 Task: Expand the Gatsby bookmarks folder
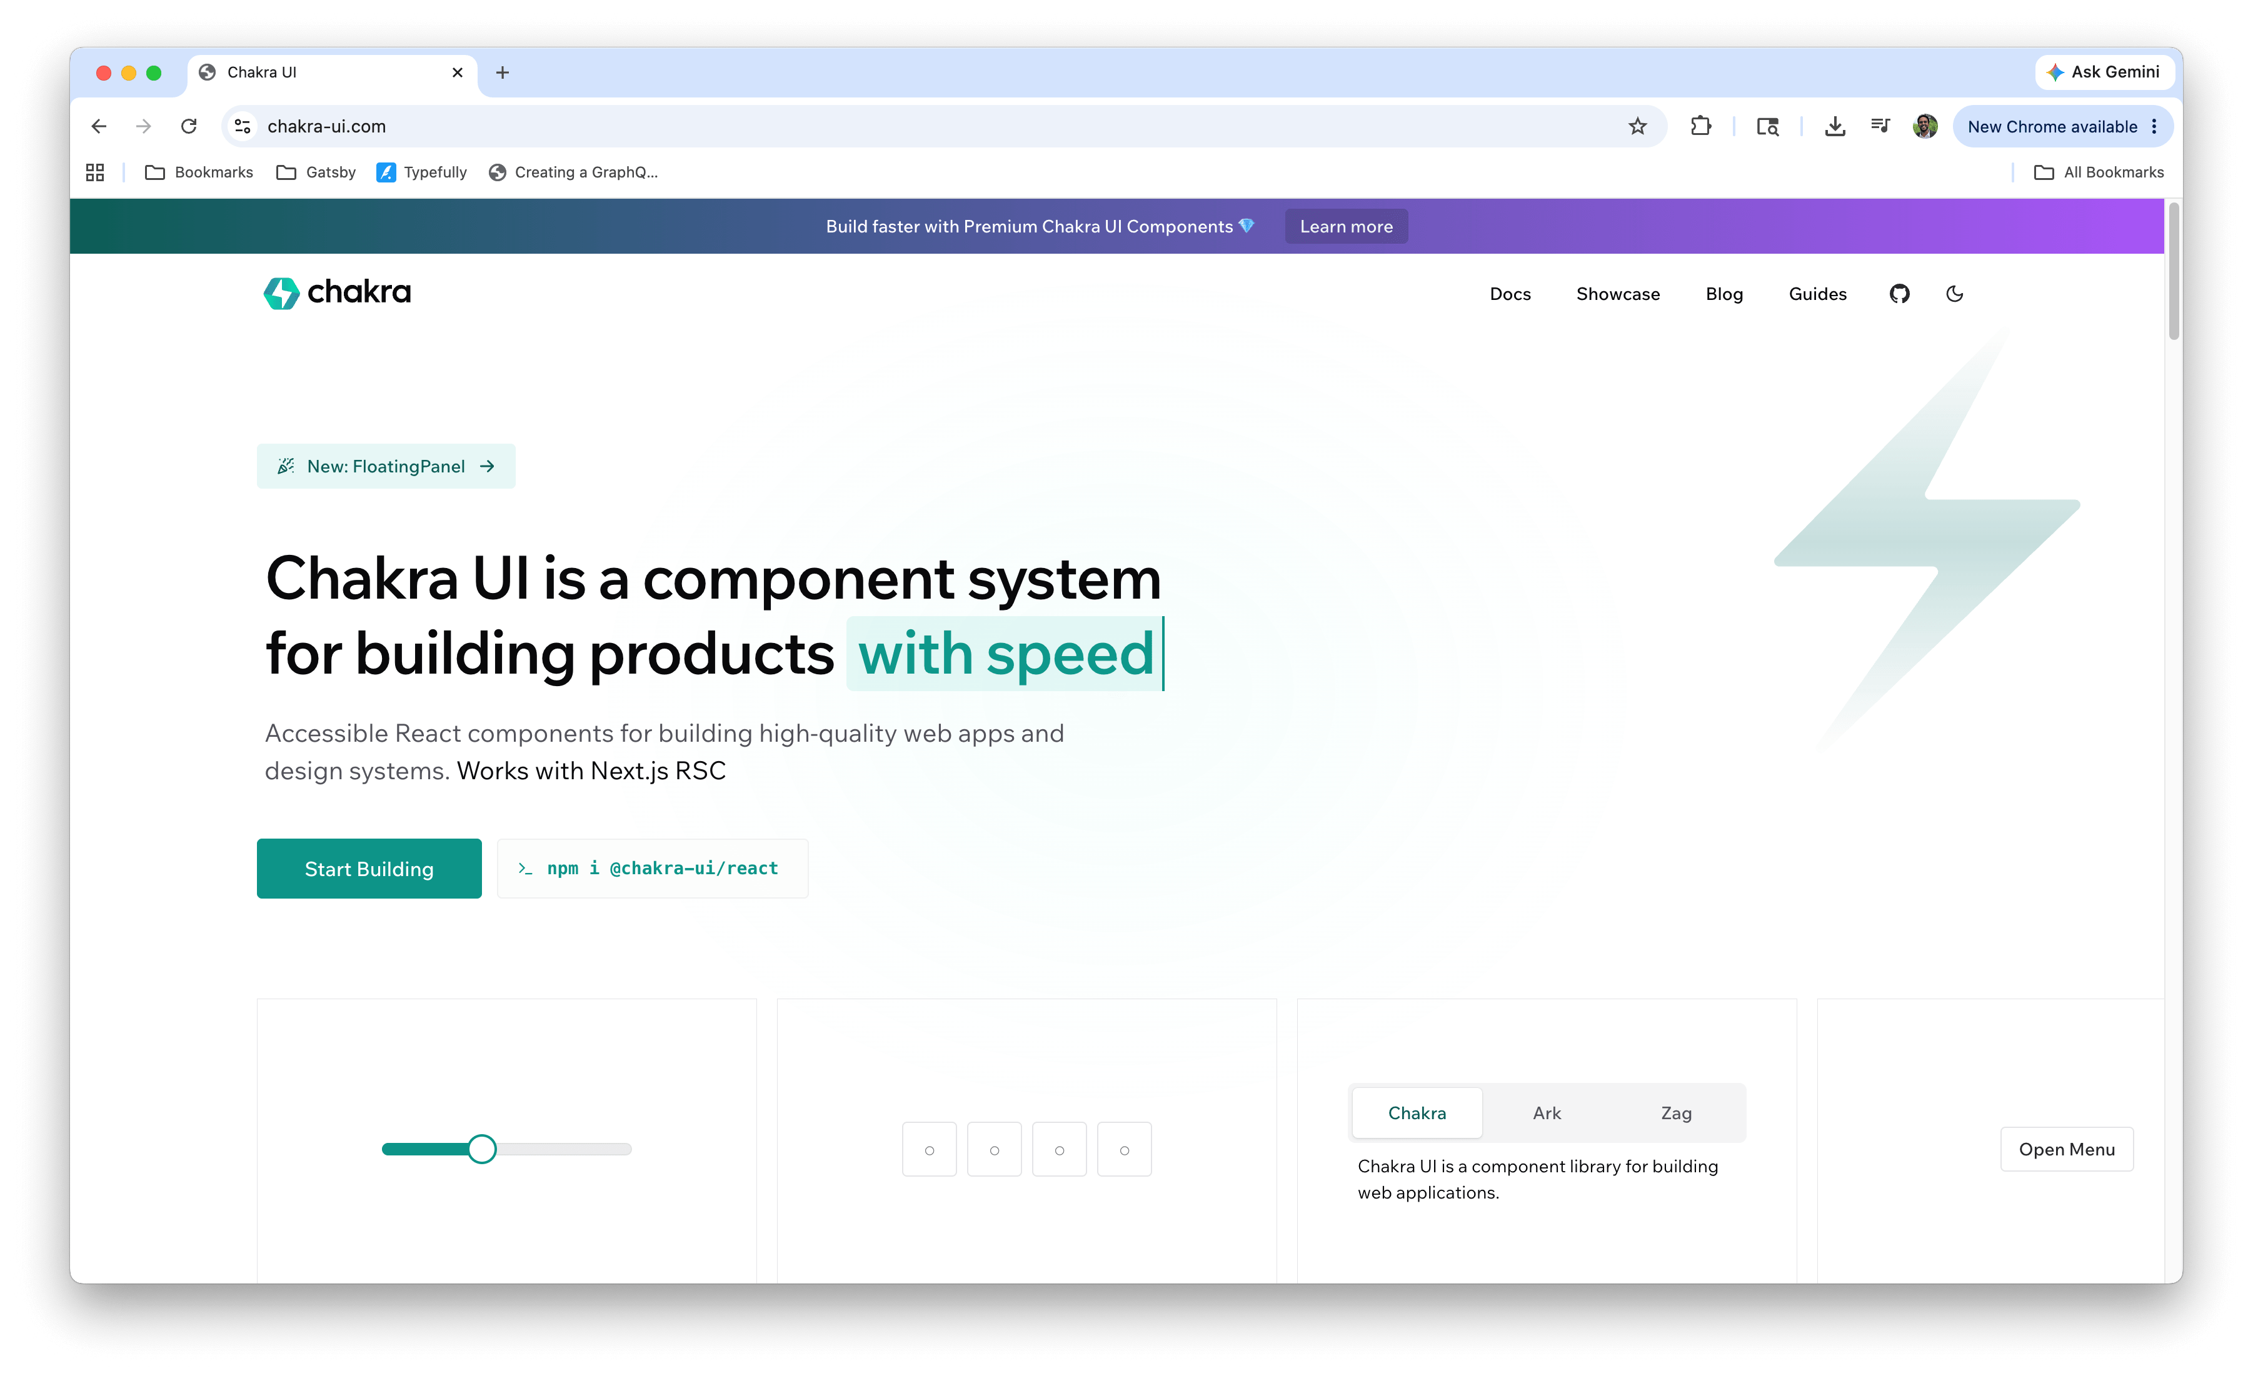pos(316,172)
